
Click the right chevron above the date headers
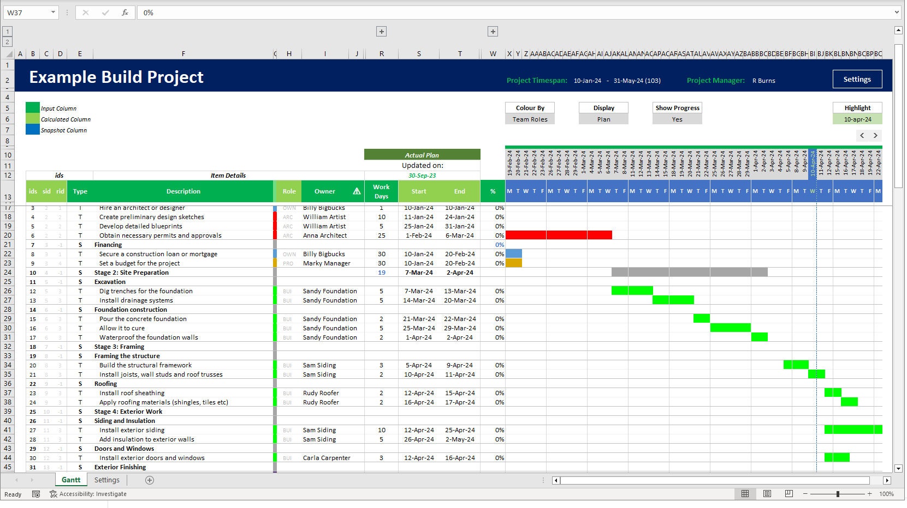pyautogui.click(x=876, y=135)
